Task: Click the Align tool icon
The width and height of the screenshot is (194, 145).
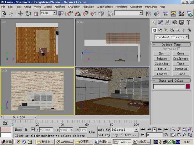Action: coord(156,14)
